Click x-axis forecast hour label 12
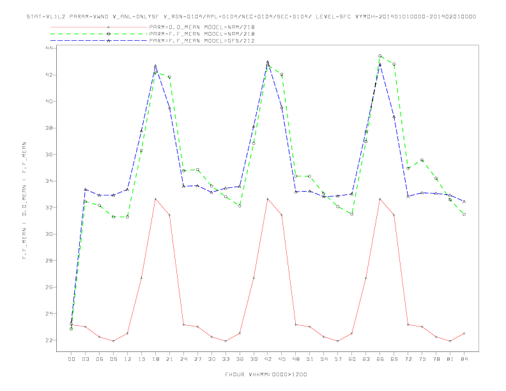Image resolution: width=506 pixels, height=391 pixels. pyautogui.click(x=128, y=359)
